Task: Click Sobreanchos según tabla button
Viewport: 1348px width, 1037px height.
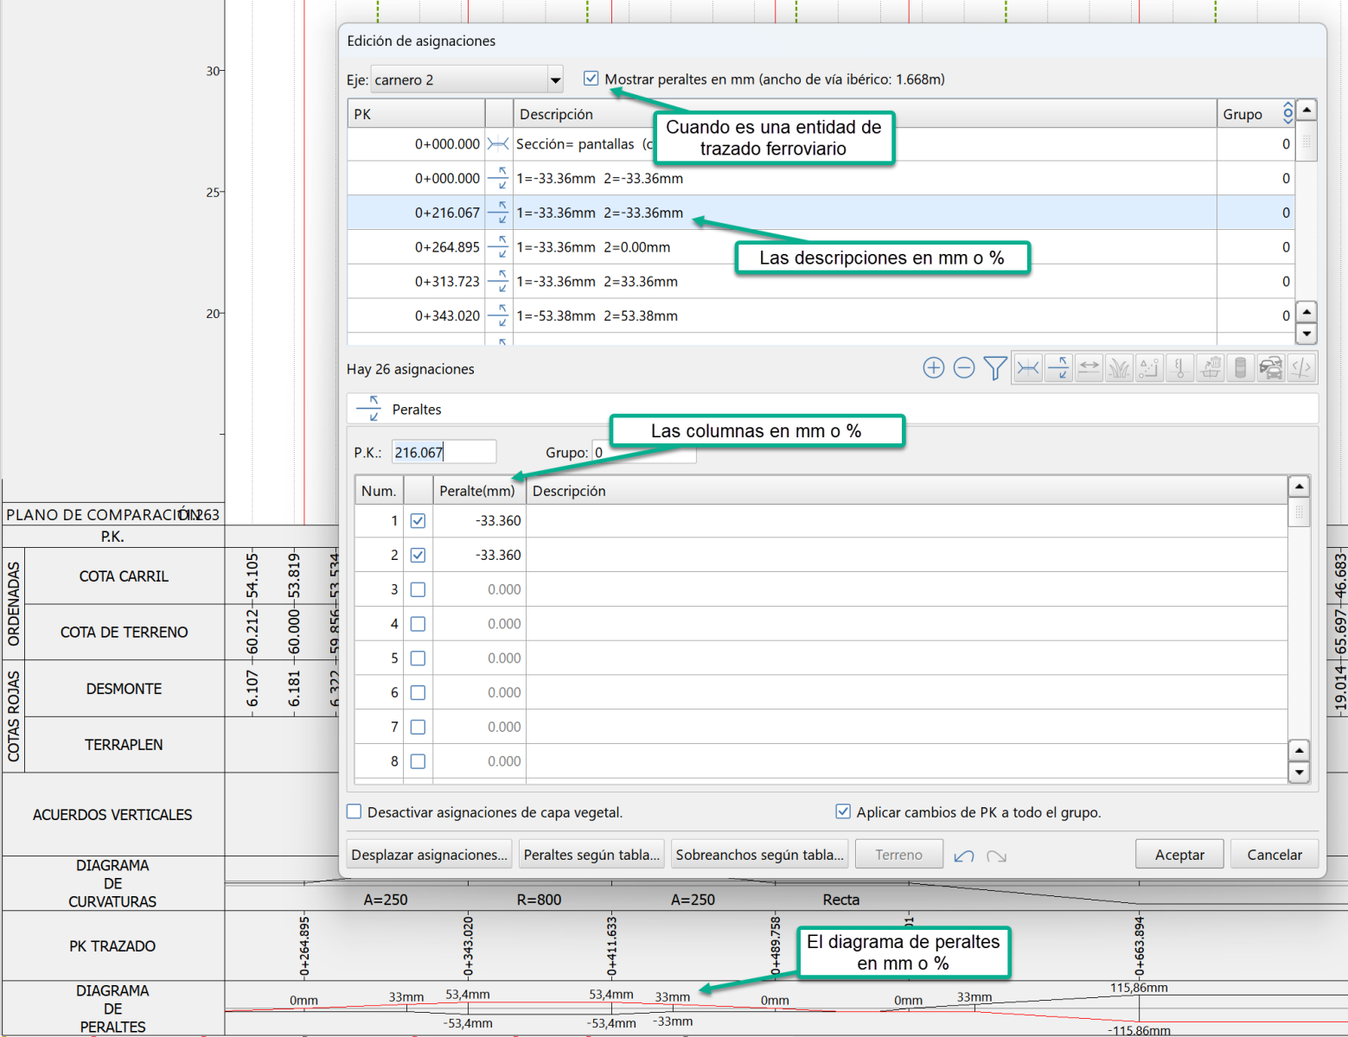Action: coord(760,855)
